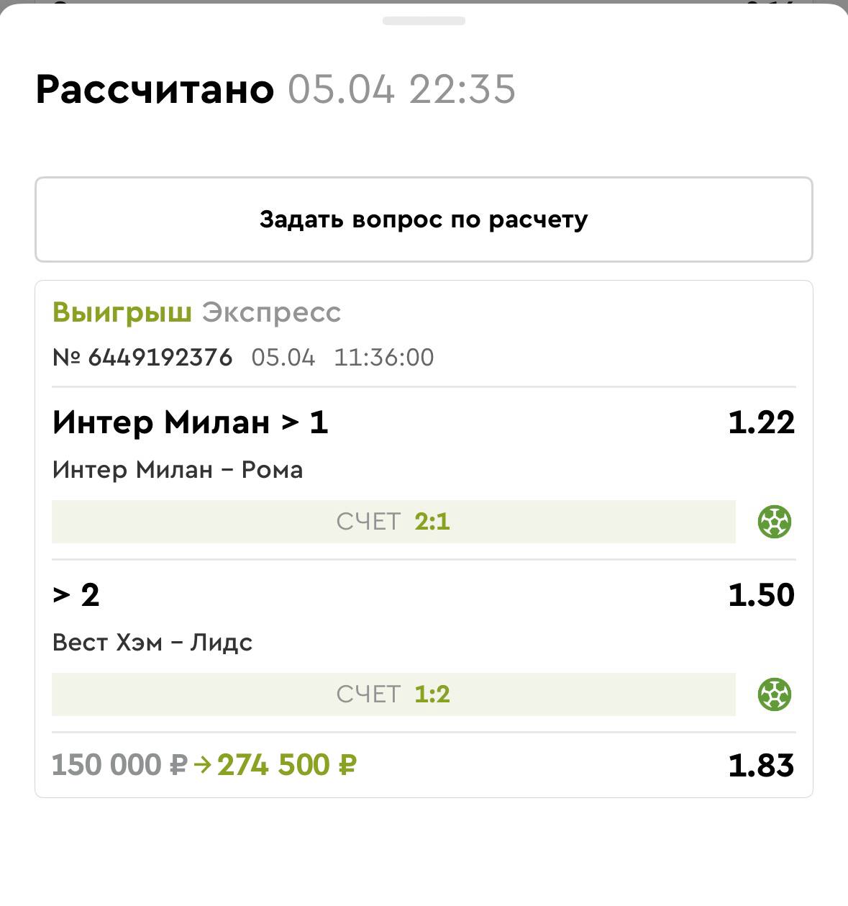Click the "Задать вопрос по расчету" button
Viewport: 848px width, 906px height.
pos(424,219)
